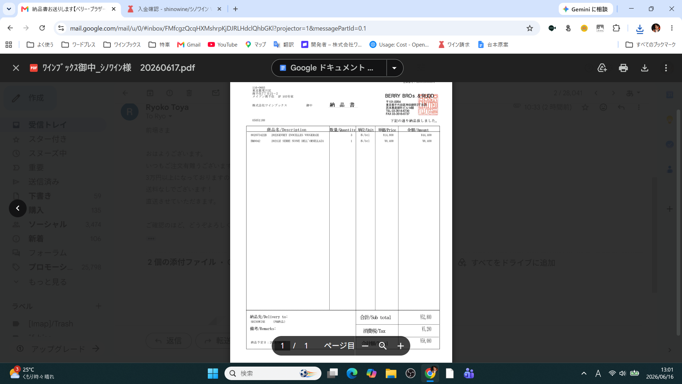Download the PDF from viewer toolbar
The height and width of the screenshot is (384, 682).
coord(645,68)
